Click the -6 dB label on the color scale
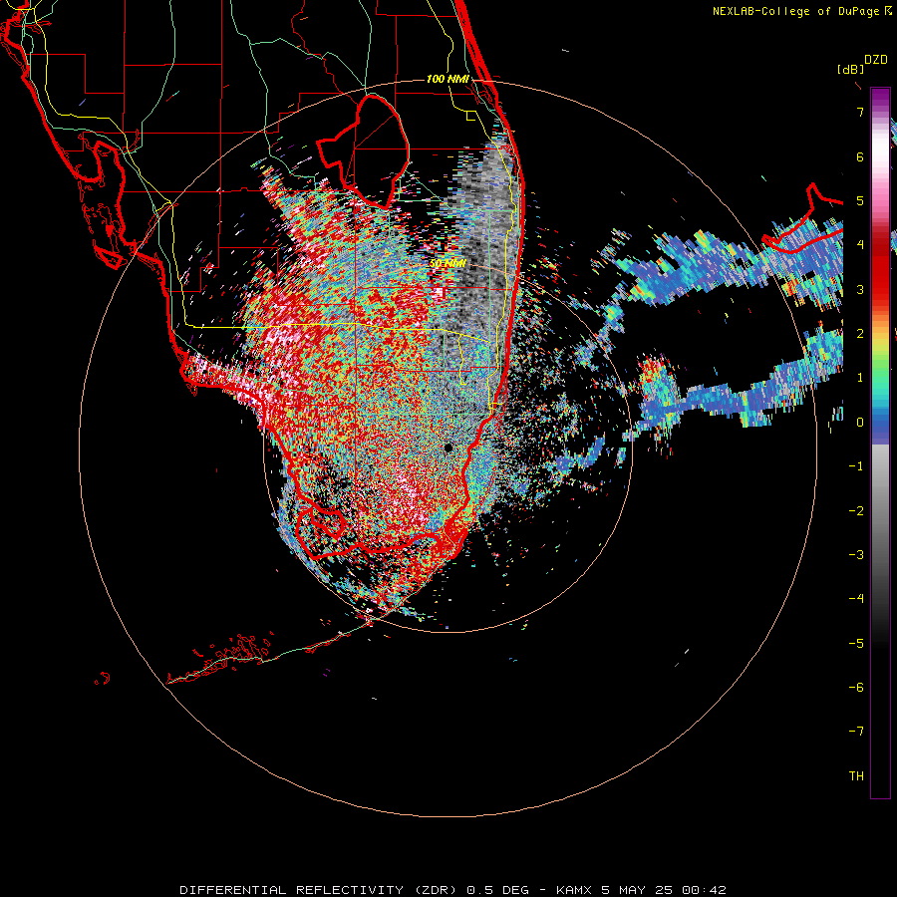 coord(856,688)
